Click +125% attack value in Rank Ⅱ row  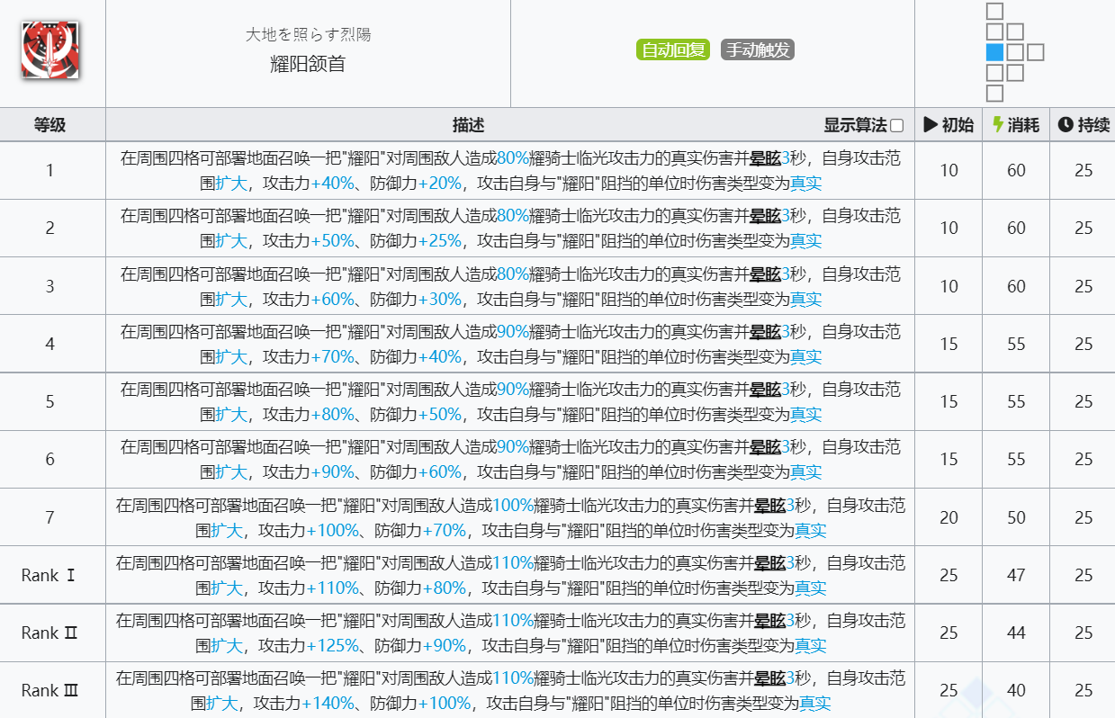click(x=332, y=646)
